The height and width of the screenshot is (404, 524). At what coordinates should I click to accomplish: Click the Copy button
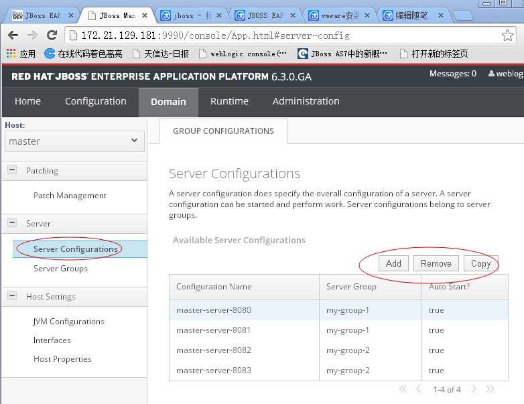tap(480, 264)
